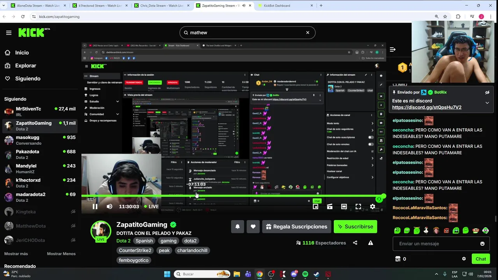
Task: Insert the chicken emote
Action: click(426, 231)
